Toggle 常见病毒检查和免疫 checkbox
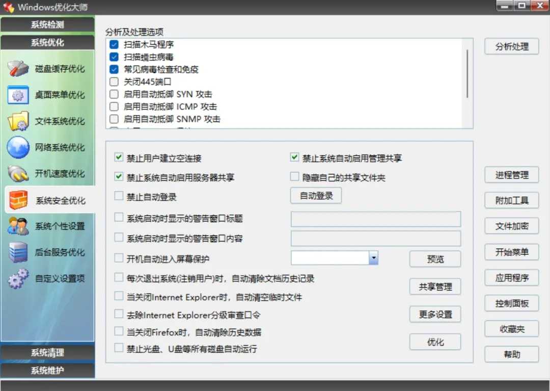 114,69
